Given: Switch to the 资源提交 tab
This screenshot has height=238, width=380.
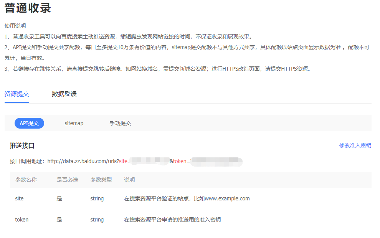Looking at the screenshot, I should click(17, 94).
